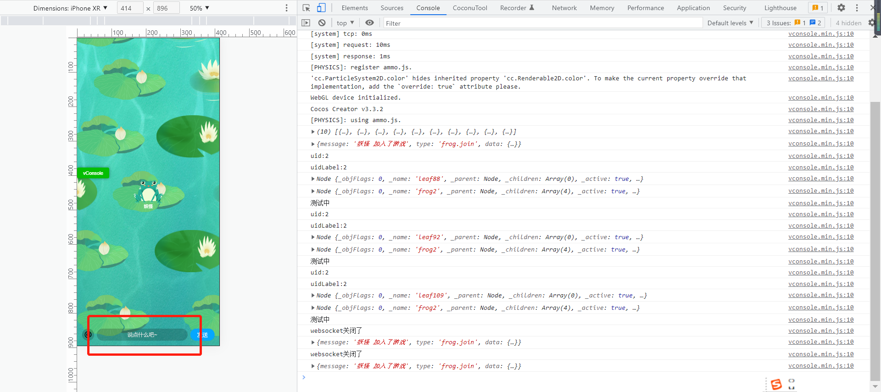Click the console Filter input field

543,23
